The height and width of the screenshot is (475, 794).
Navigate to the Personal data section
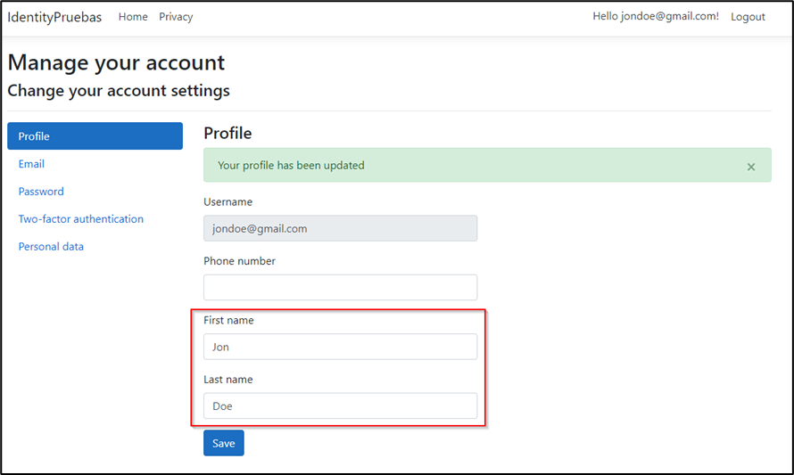(x=51, y=247)
